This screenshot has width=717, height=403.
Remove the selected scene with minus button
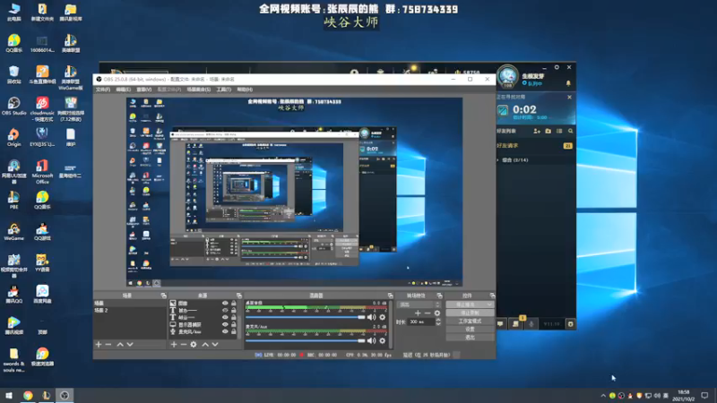(x=108, y=345)
